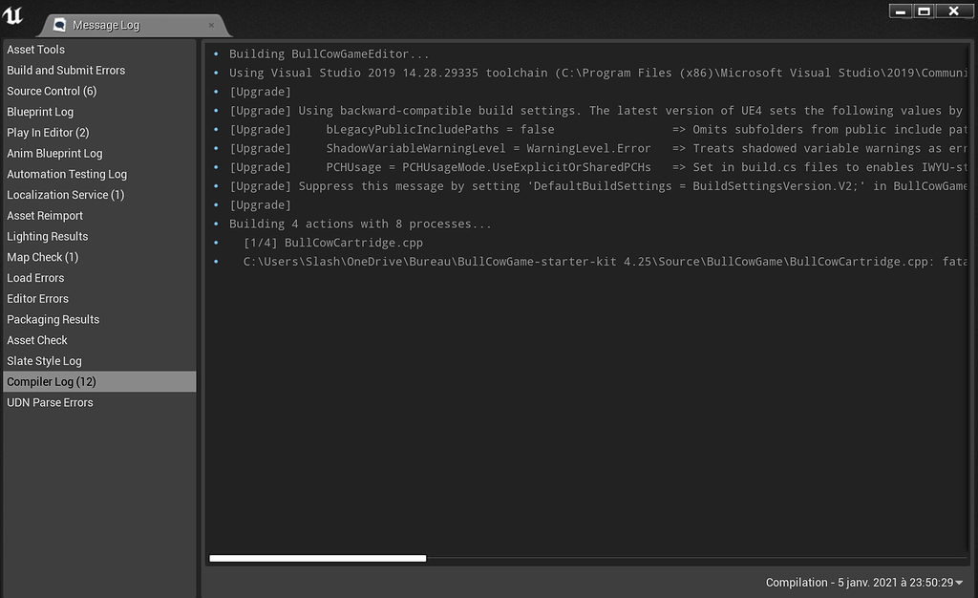The image size is (978, 598).
Task: Open the Source Control log
Action: click(52, 91)
